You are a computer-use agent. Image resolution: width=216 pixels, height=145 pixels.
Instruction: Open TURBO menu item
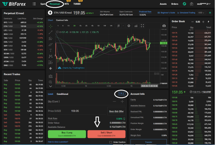[x=77, y=4]
